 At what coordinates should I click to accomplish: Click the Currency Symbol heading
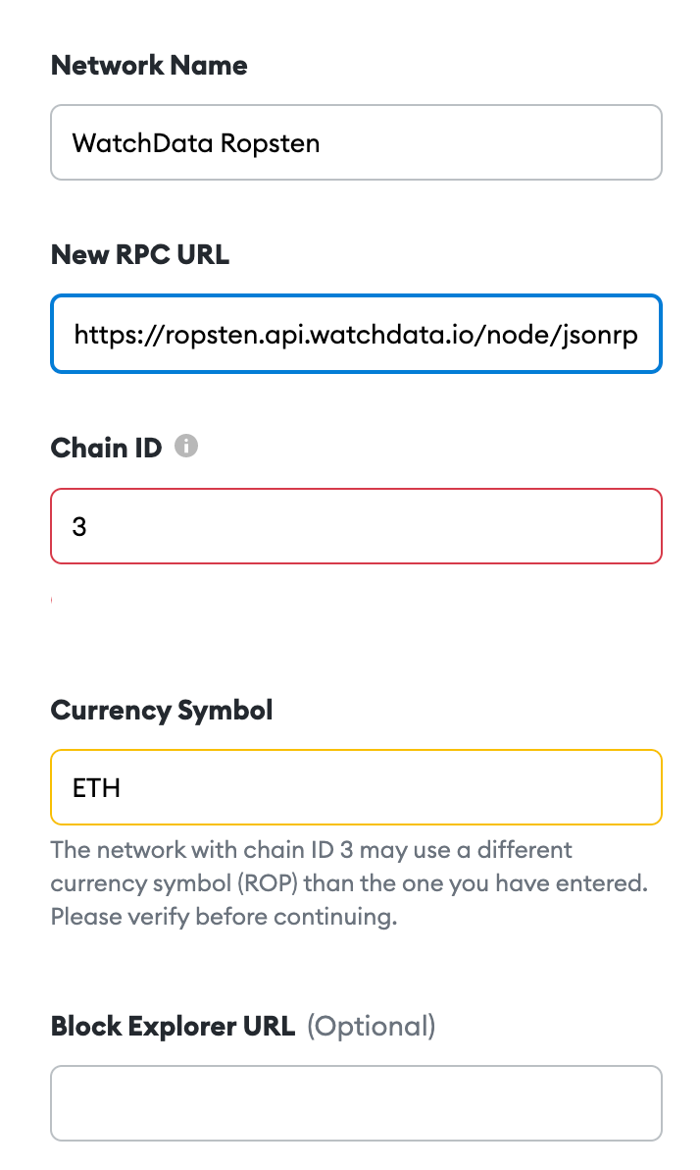(x=162, y=710)
